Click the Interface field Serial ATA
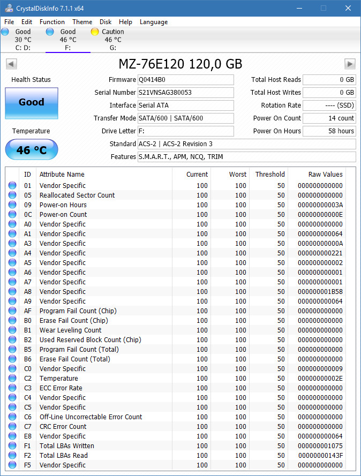This screenshot has width=361, height=476. pyautogui.click(x=186, y=105)
